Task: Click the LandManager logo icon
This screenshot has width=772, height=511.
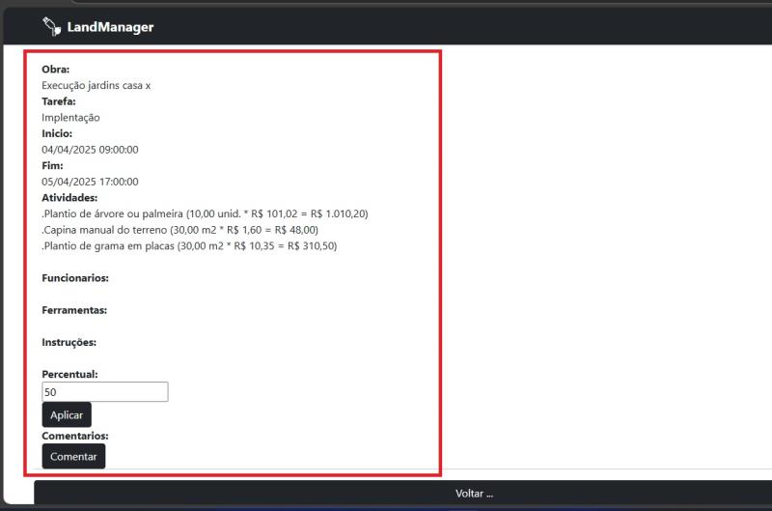Action: tap(51, 27)
